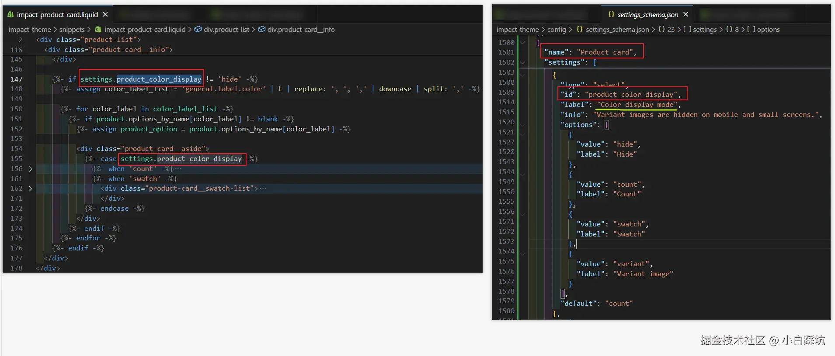Click the braces icon before breadcrumb 23

[x=661, y=29]
